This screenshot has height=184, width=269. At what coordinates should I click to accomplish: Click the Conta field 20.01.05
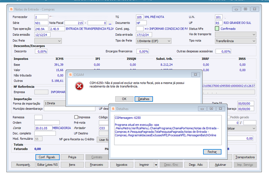tap(43, 128)
